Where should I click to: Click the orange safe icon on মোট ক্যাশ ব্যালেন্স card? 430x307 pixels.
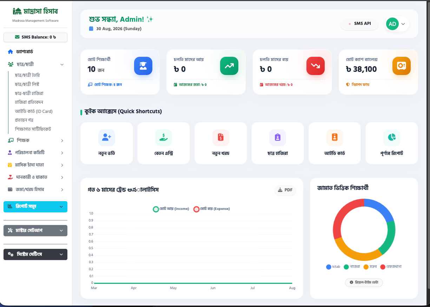point(402,66)
